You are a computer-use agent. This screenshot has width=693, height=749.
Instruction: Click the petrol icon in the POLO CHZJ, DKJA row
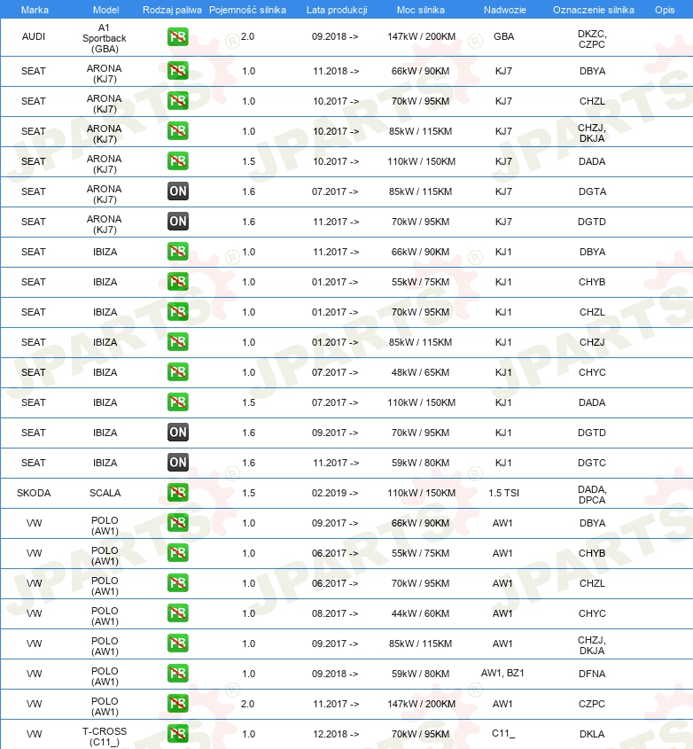pyautogui.click(x=177, y=643)
